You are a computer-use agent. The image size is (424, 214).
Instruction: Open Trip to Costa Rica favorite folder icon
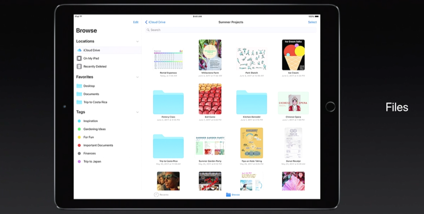pos(79,102)
